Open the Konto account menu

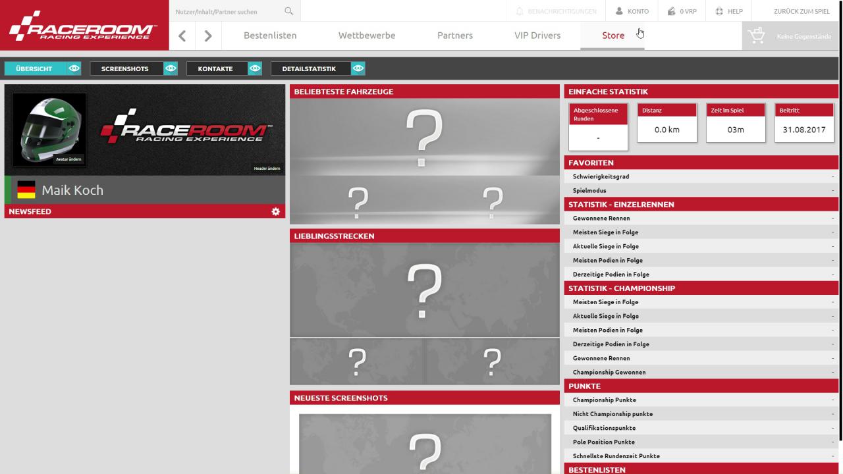click(x=632, y=11)
